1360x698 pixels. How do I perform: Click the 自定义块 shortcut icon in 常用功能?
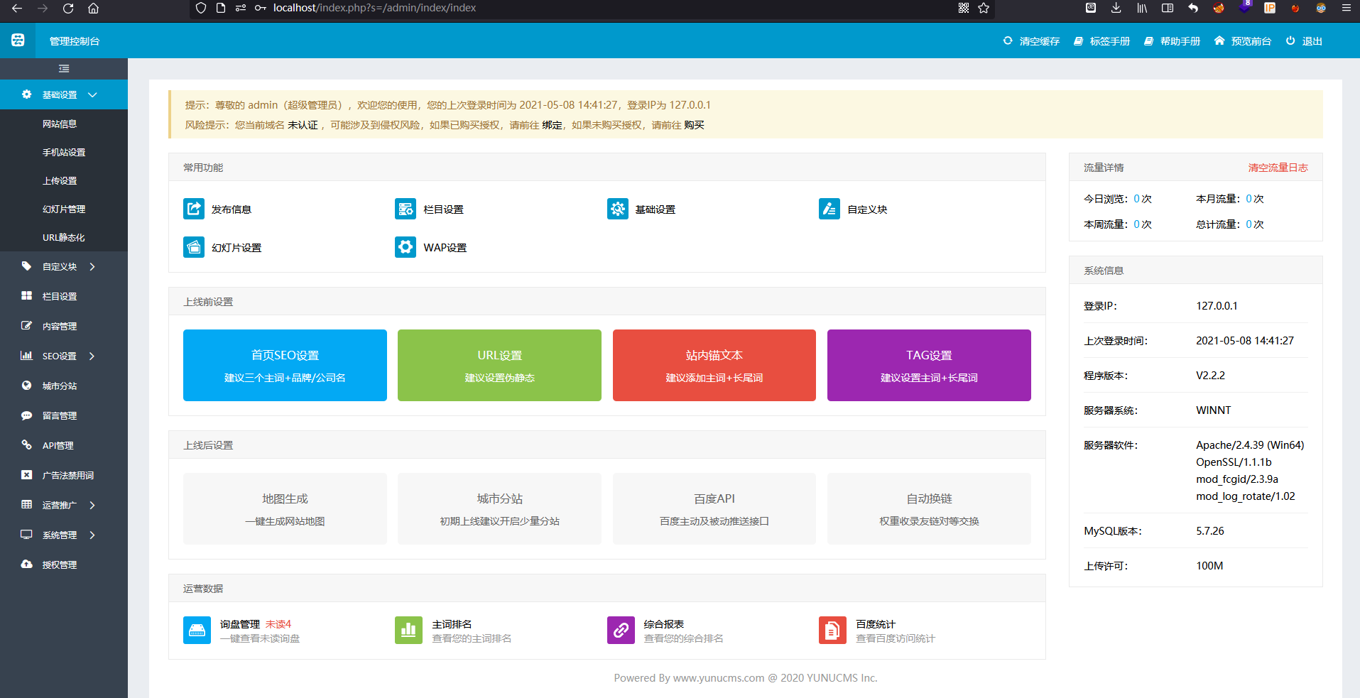point(829,209)
